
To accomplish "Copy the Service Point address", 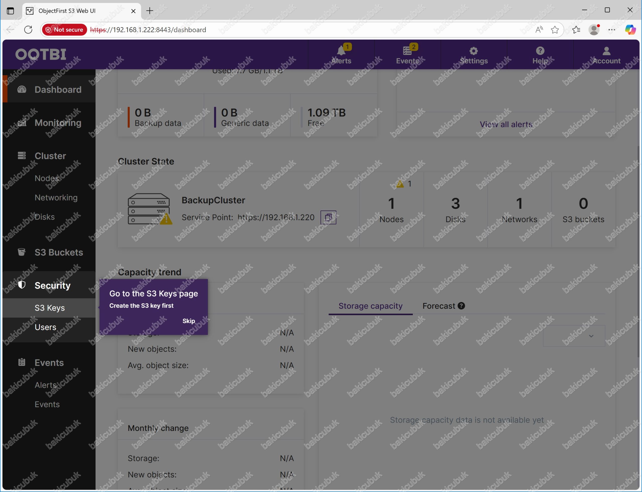I will coord(328,218).
